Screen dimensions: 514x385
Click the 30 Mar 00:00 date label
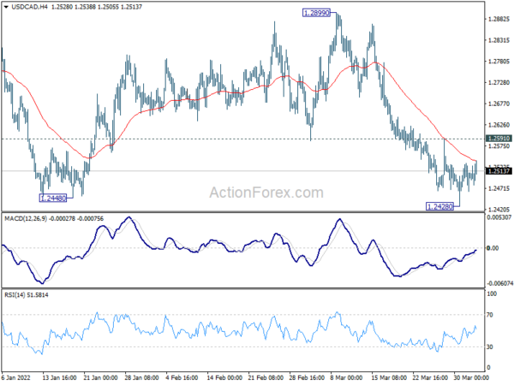coord(471,377)
